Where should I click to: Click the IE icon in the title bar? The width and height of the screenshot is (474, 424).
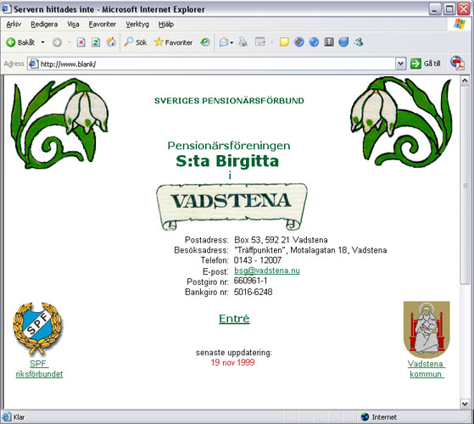click(x=6, y=9)
